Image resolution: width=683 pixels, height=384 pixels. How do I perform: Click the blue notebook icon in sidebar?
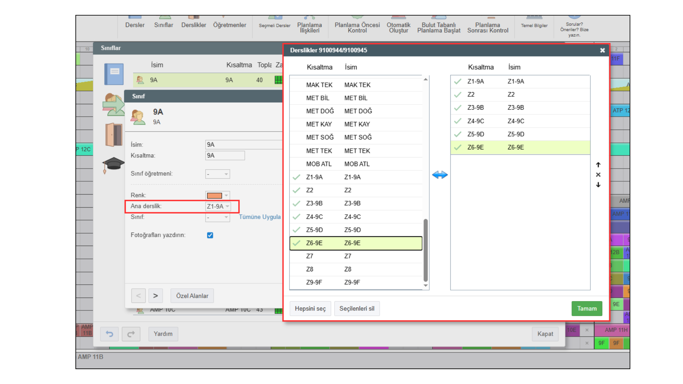pos(114,74)
